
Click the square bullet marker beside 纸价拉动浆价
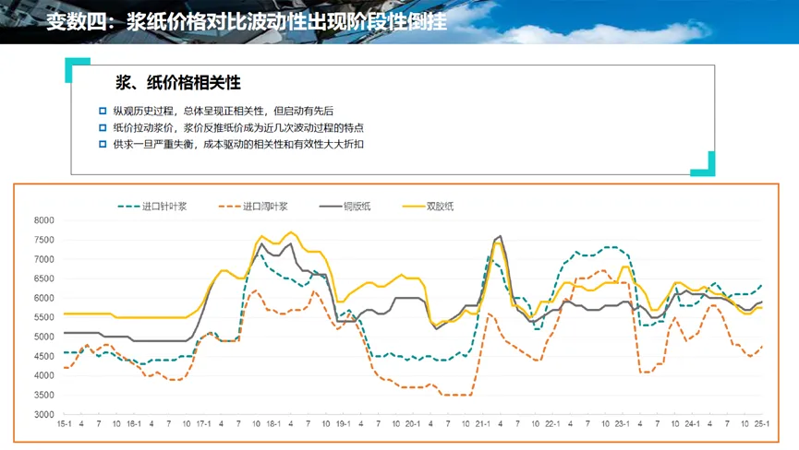[103, 127]
